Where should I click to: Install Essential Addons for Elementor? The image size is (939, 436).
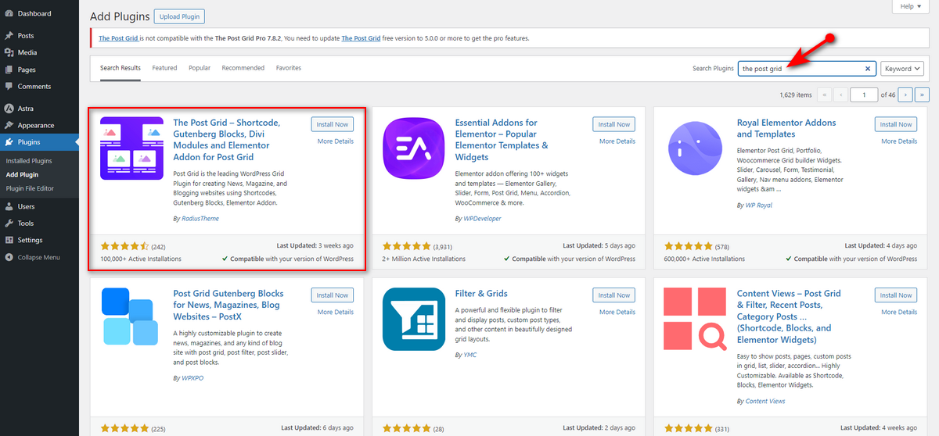point(614,124)
